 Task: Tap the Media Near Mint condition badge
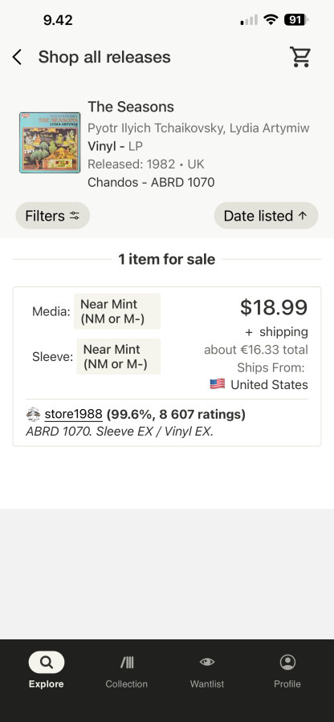point(117,311)
